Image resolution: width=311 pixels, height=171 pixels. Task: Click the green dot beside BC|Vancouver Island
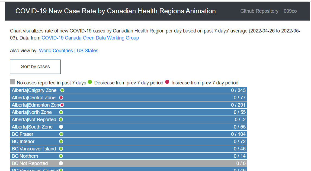coord(61,149)
